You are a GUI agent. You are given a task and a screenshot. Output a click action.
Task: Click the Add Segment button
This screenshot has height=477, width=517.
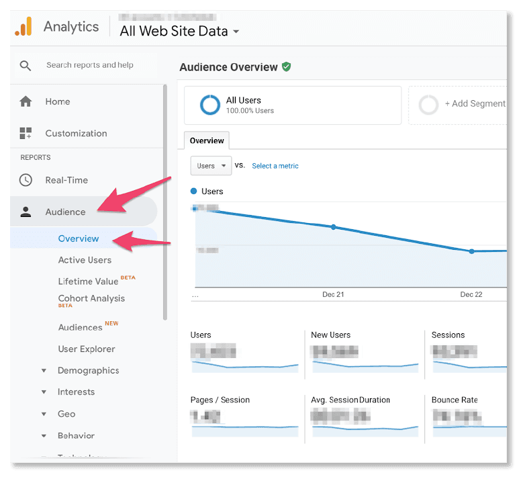coord(463,104)
